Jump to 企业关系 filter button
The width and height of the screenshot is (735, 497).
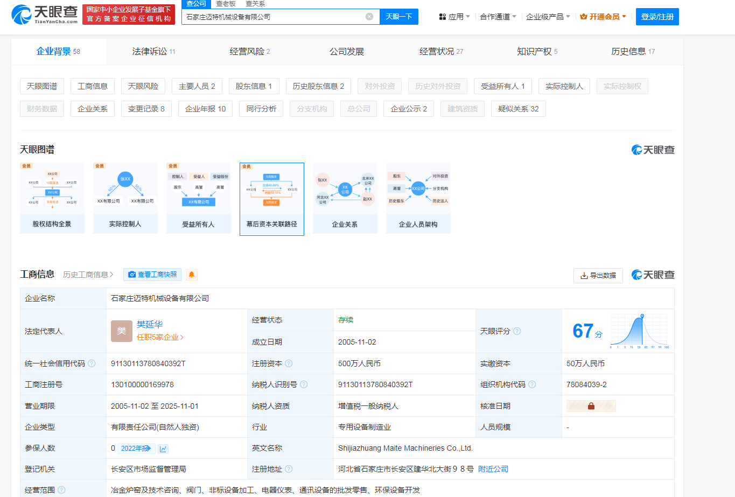point(93,109)
